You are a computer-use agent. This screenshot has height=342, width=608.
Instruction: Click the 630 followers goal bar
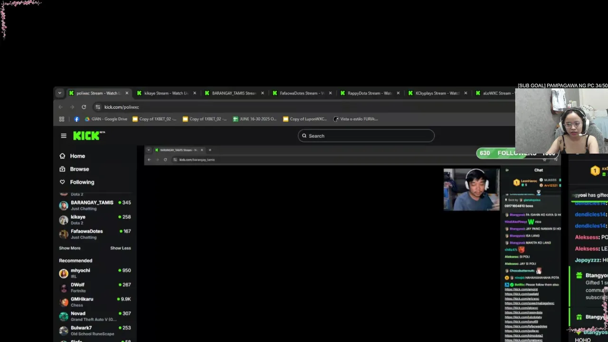pos(518,153)
